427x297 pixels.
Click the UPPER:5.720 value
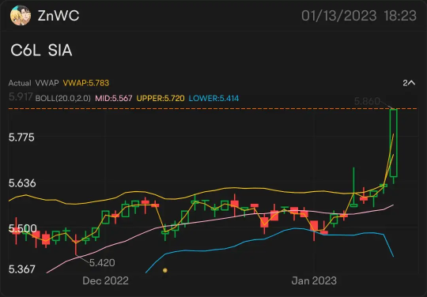[161, 98]
